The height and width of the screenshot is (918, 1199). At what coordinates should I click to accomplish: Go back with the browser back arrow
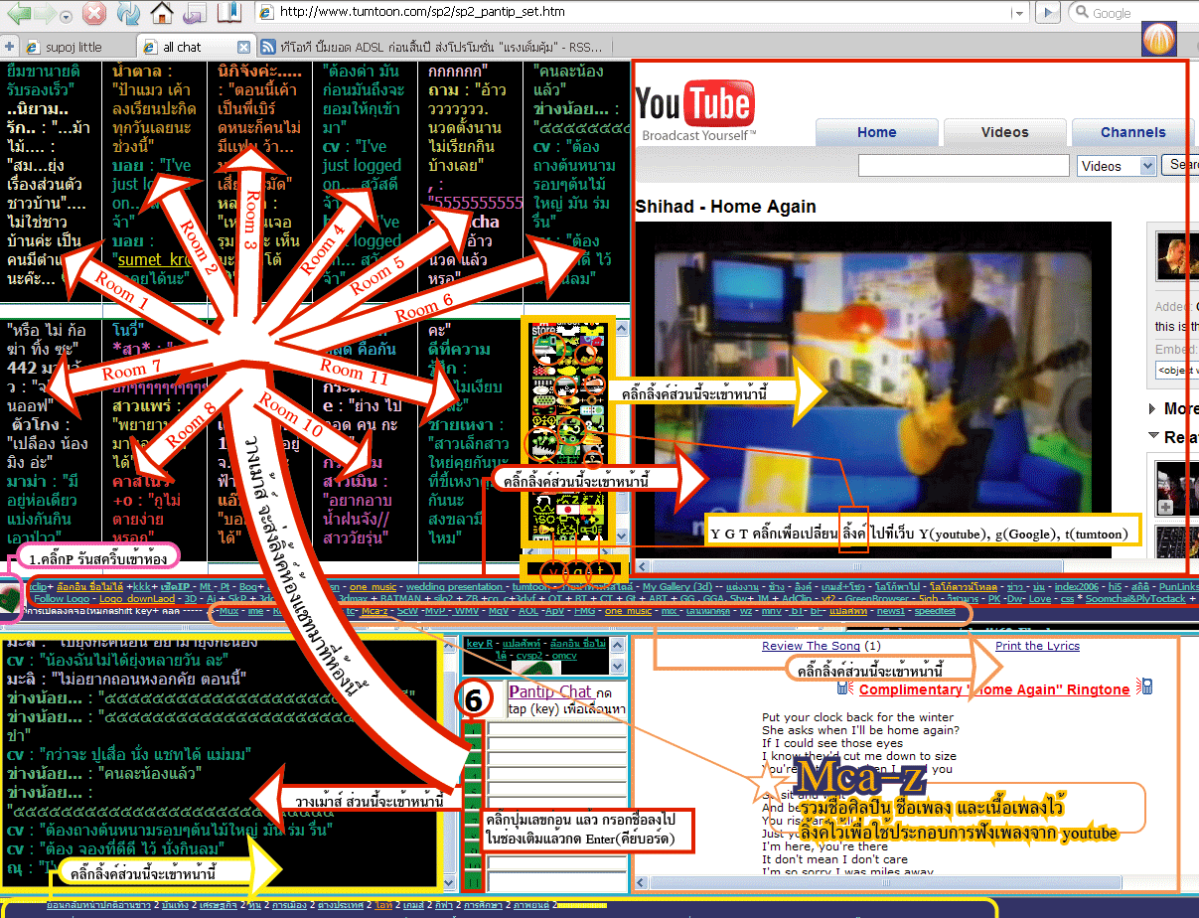coord(19,14)
